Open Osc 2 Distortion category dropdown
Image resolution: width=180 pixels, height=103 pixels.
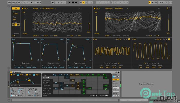pos(109,8)
